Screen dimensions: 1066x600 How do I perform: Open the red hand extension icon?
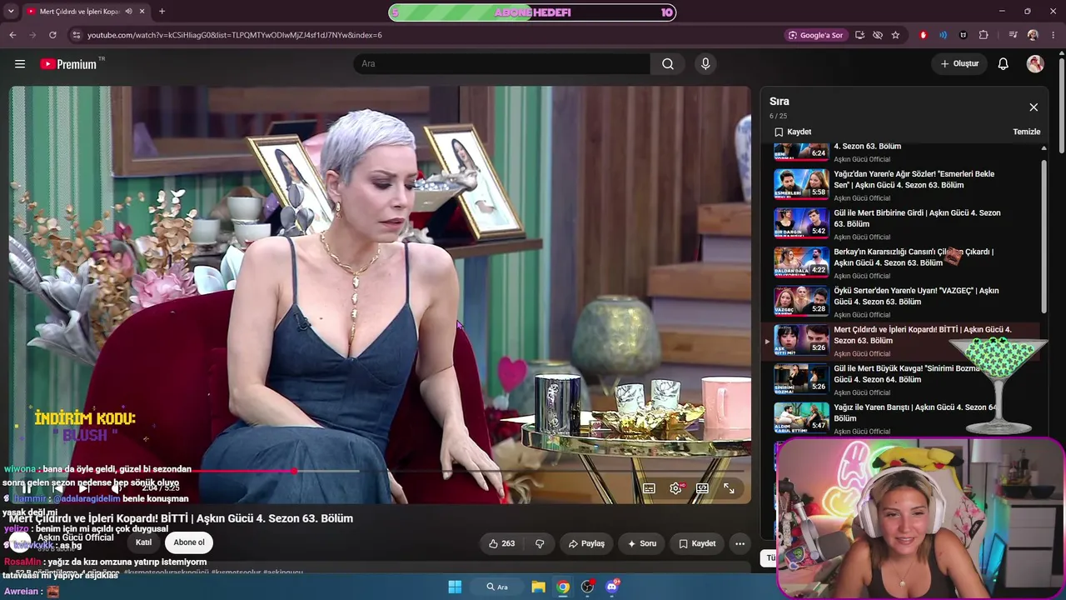(x=923, y=35)
